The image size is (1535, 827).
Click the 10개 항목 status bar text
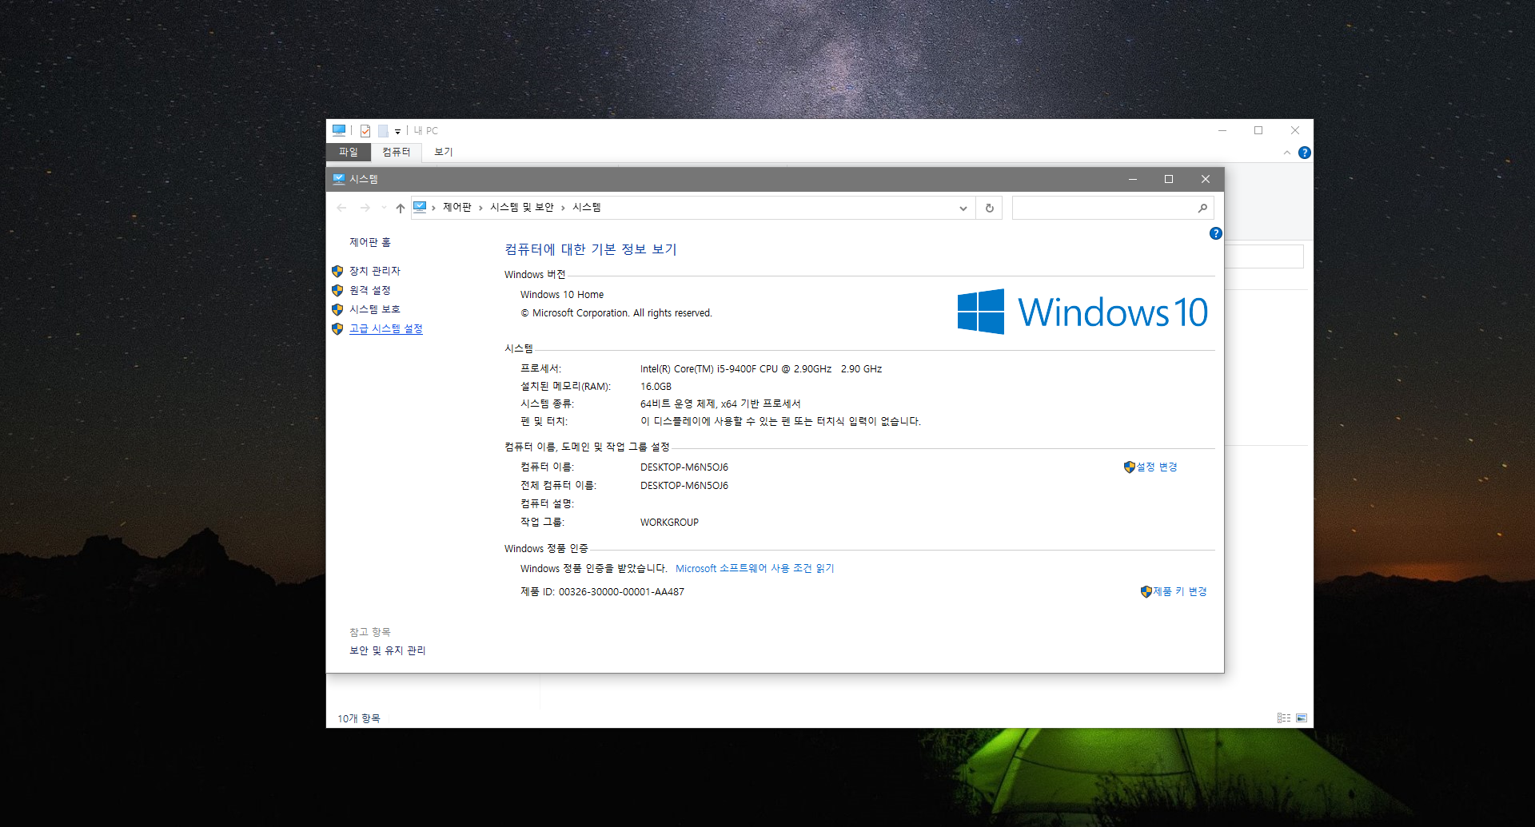point(358,718)
